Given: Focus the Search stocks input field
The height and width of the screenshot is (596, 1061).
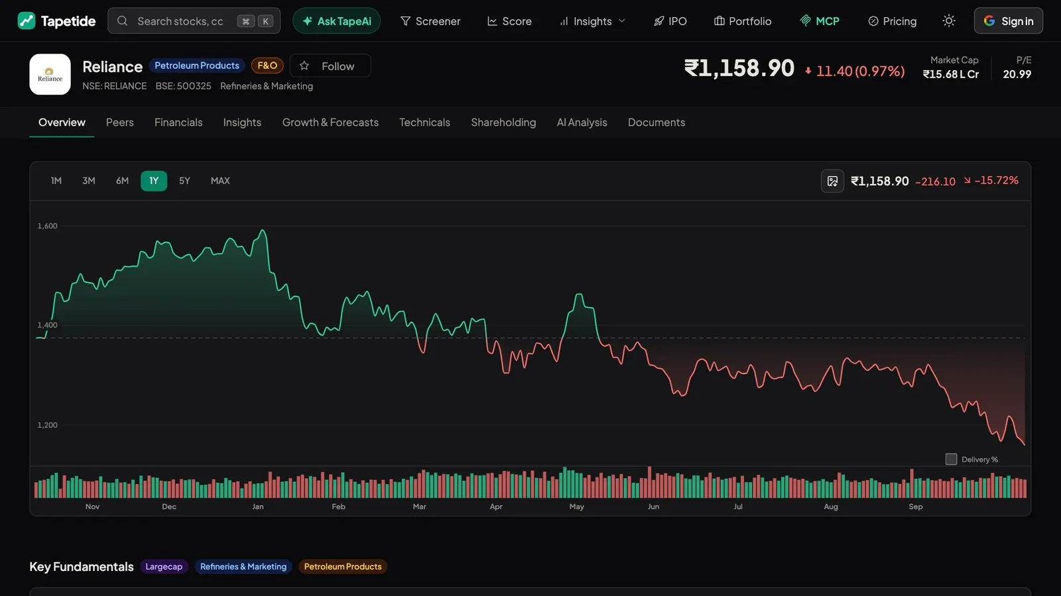Looking at the screenshot, I should point(194,21).
